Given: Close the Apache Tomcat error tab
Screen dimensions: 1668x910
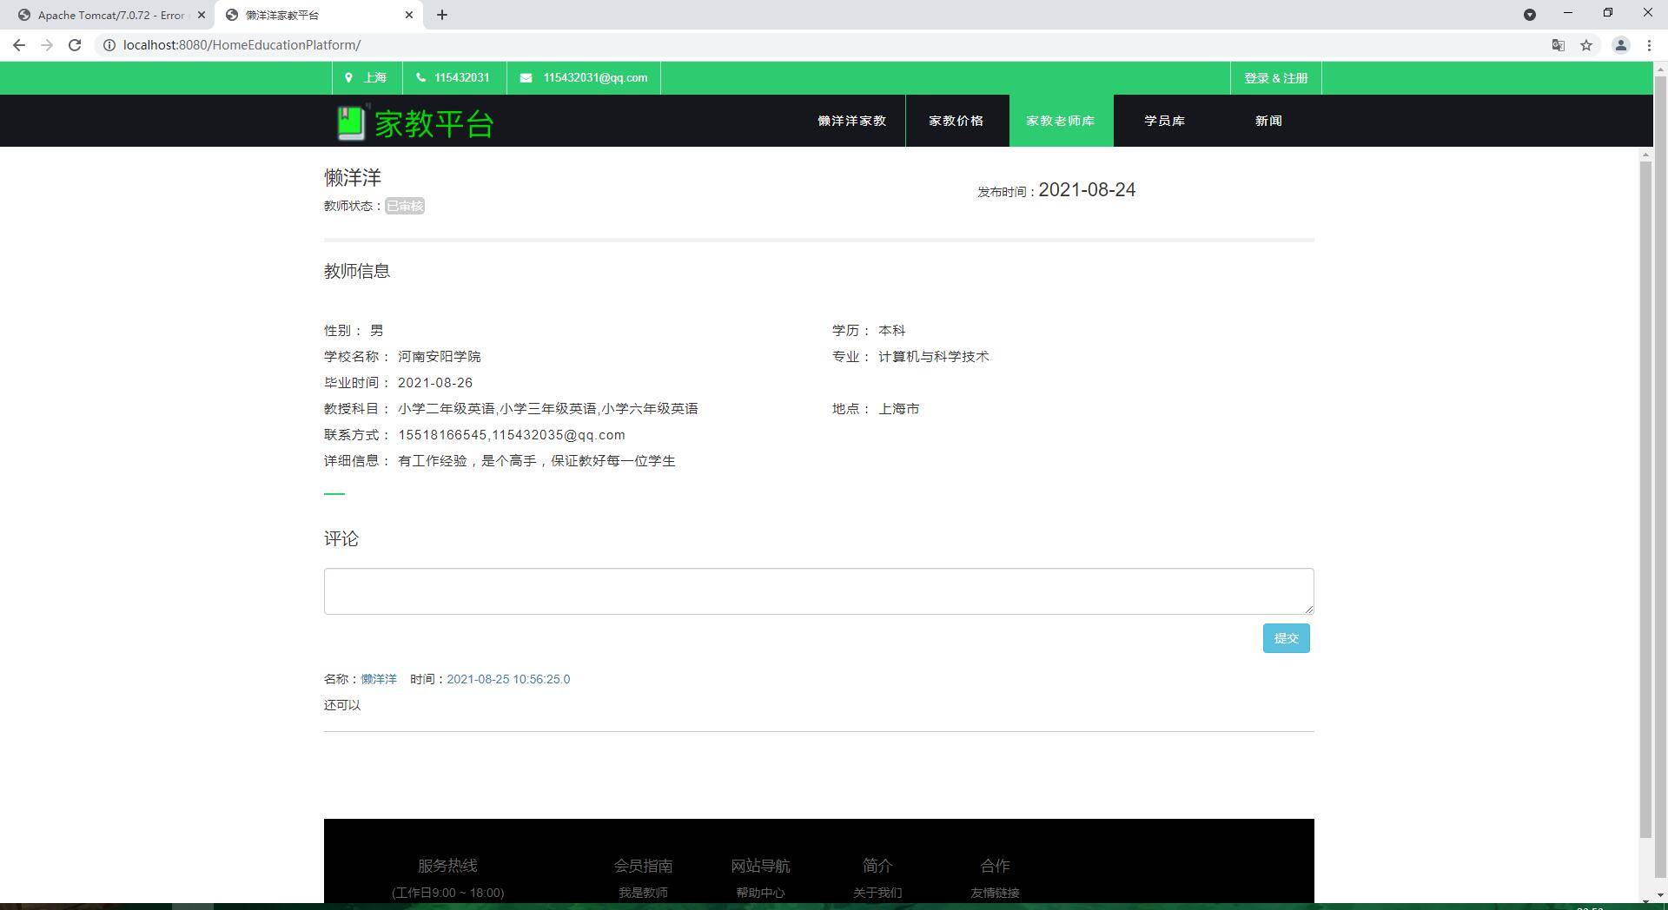Looking at the screenshot, I should [x=202, y=15].
